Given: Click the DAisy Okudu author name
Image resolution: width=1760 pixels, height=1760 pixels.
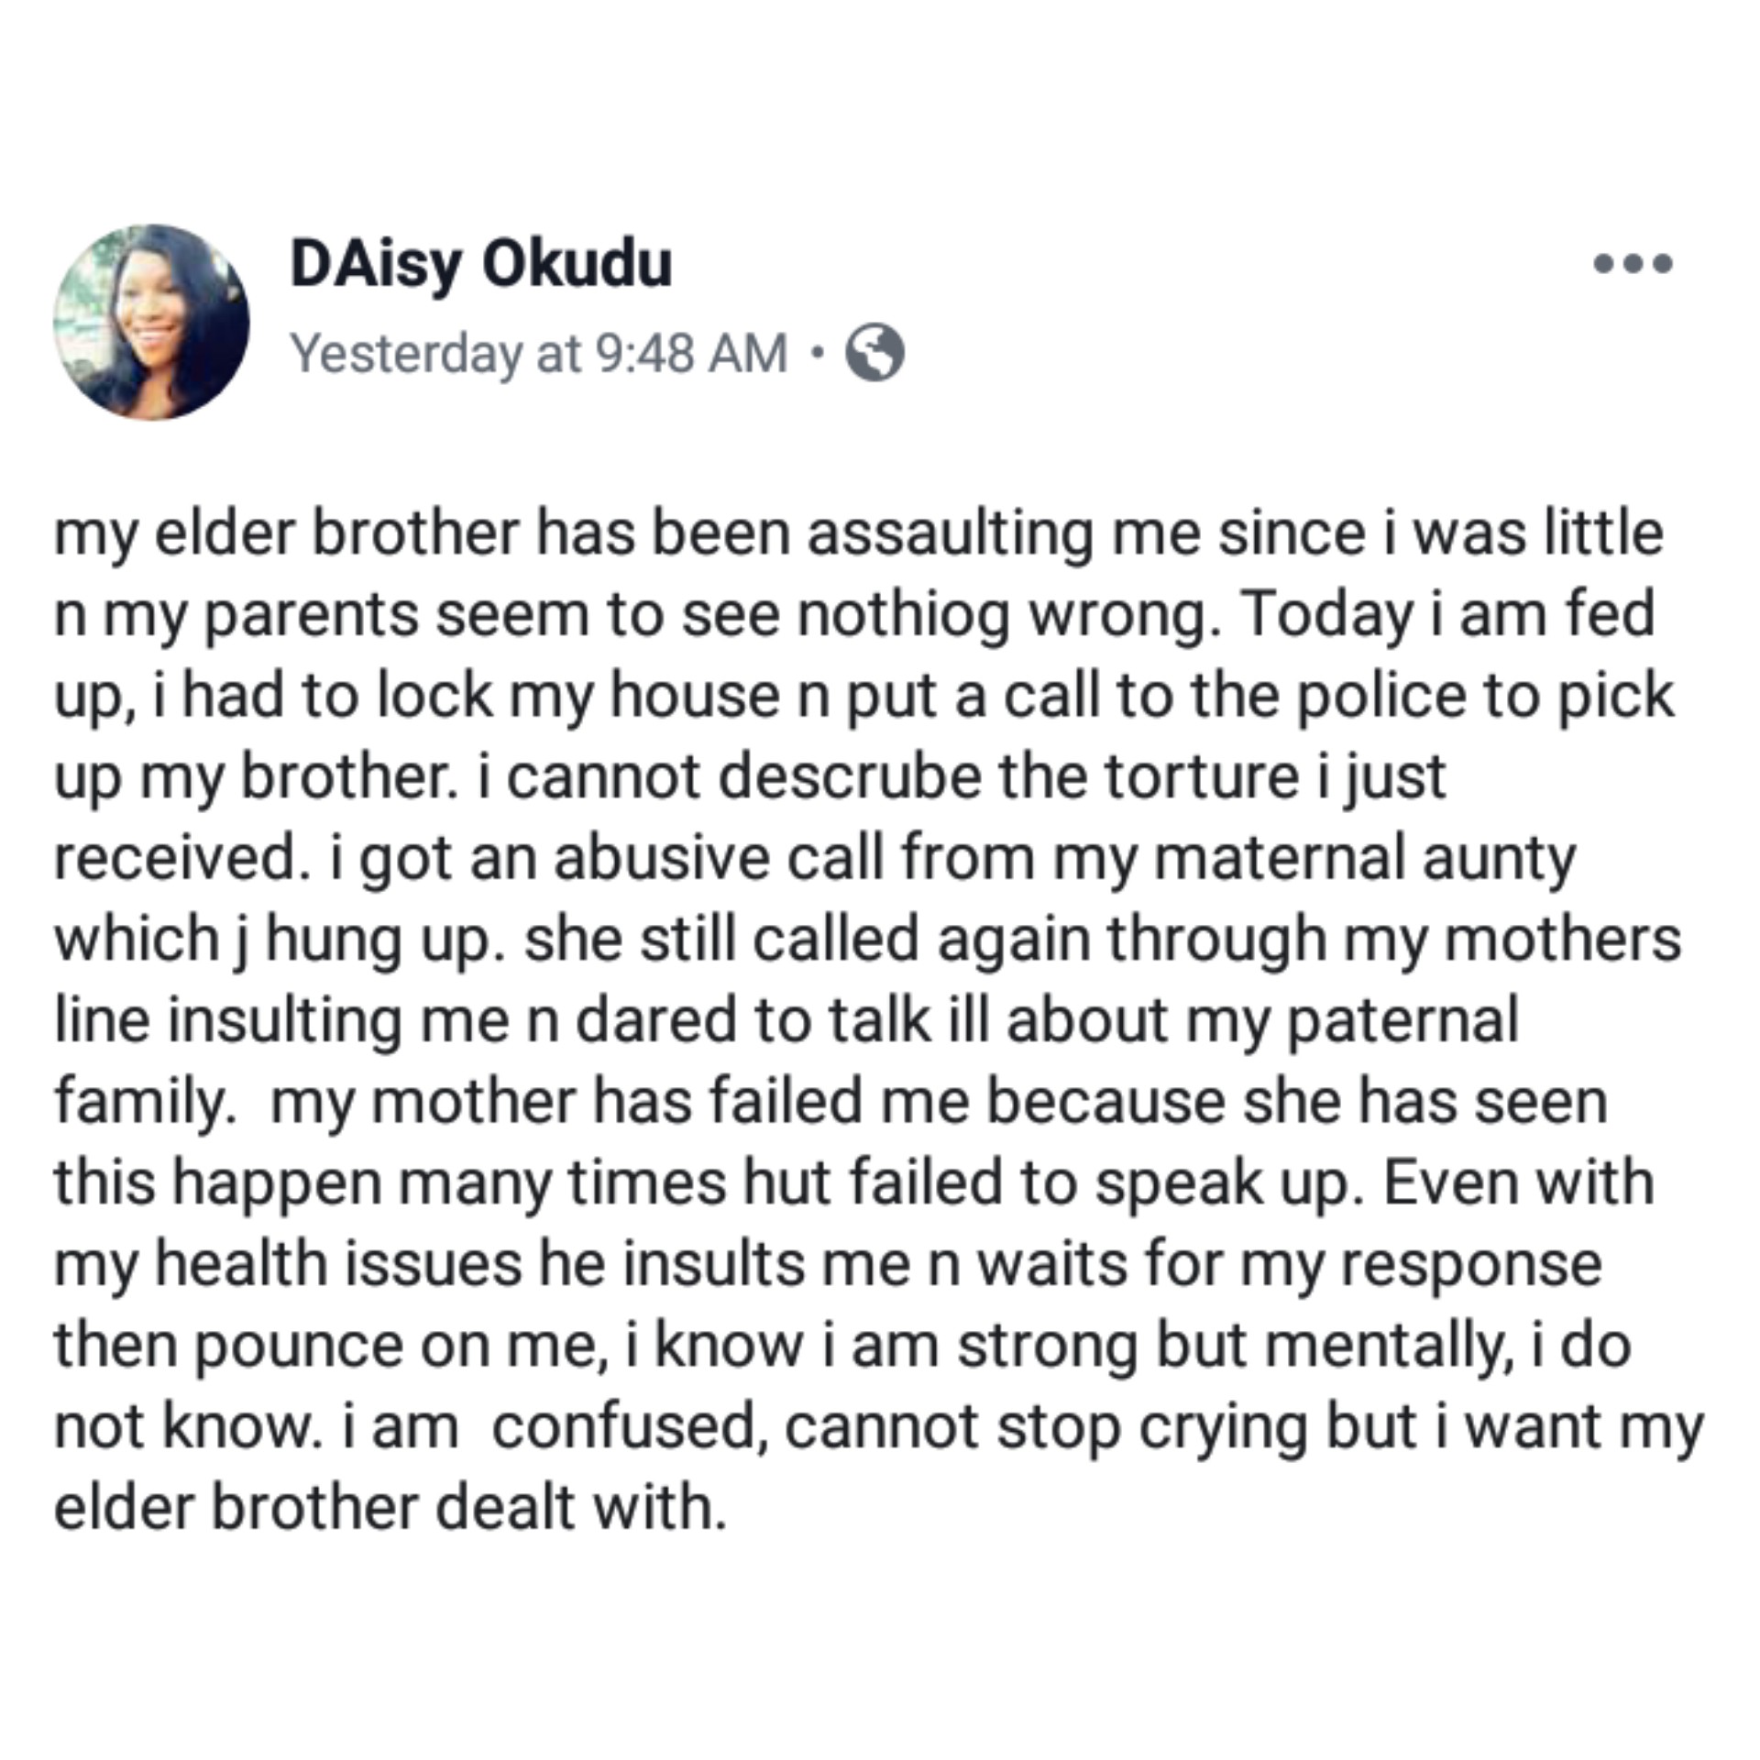Looking at the screenshot, I should click(x=480, y=264).
